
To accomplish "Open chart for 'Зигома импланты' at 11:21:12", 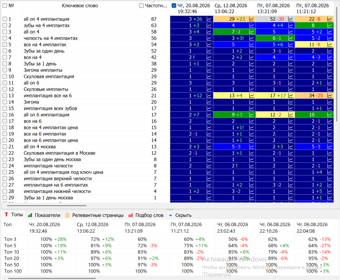I will click(330, 70).
